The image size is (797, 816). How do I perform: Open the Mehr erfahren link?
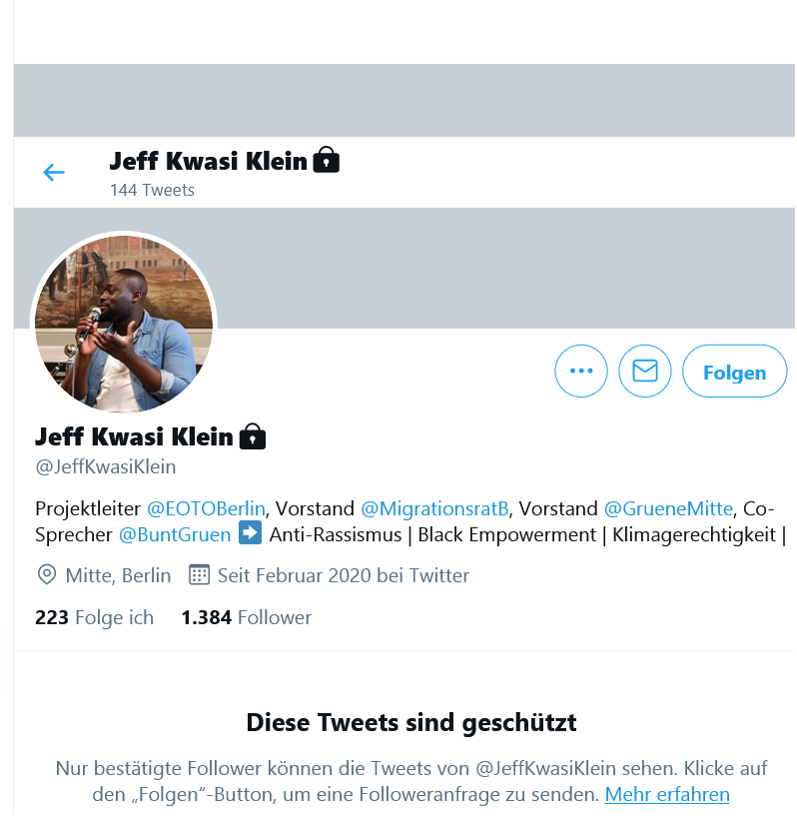(x=667, y=795)
